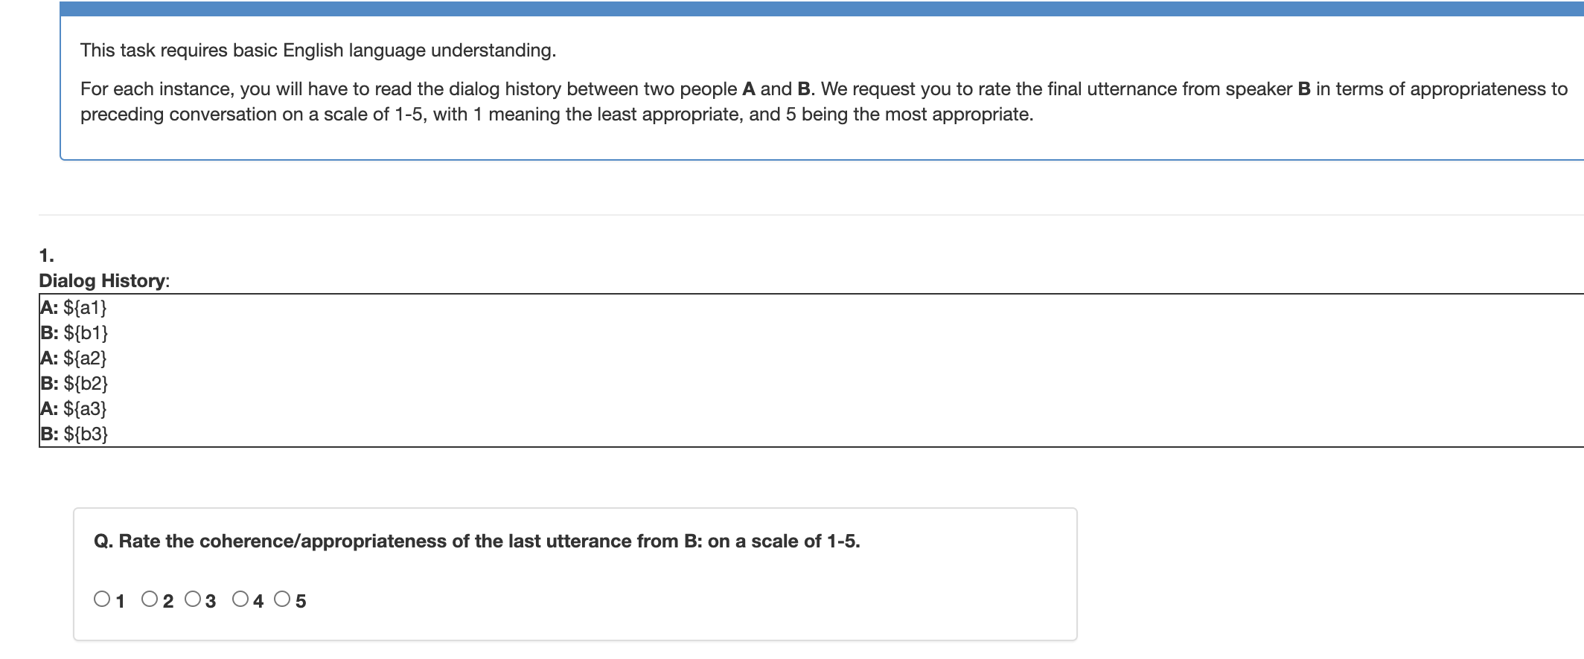1584x659 pixels.
Task: Click the A line containing ${a3}
Action: [x=74, y=408]
